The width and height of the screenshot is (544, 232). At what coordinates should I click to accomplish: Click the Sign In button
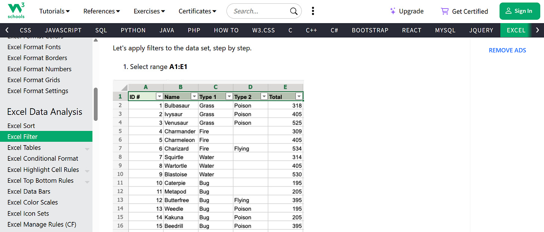(x=519, y=11)
